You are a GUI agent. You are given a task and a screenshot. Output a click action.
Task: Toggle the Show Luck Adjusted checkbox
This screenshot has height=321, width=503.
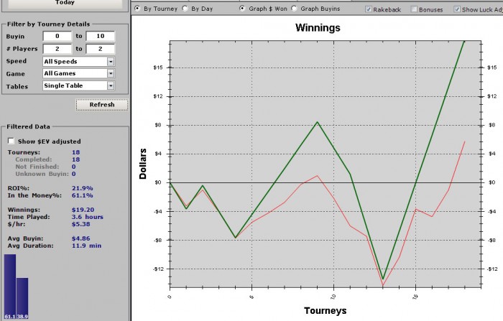(x=457, y=9)
